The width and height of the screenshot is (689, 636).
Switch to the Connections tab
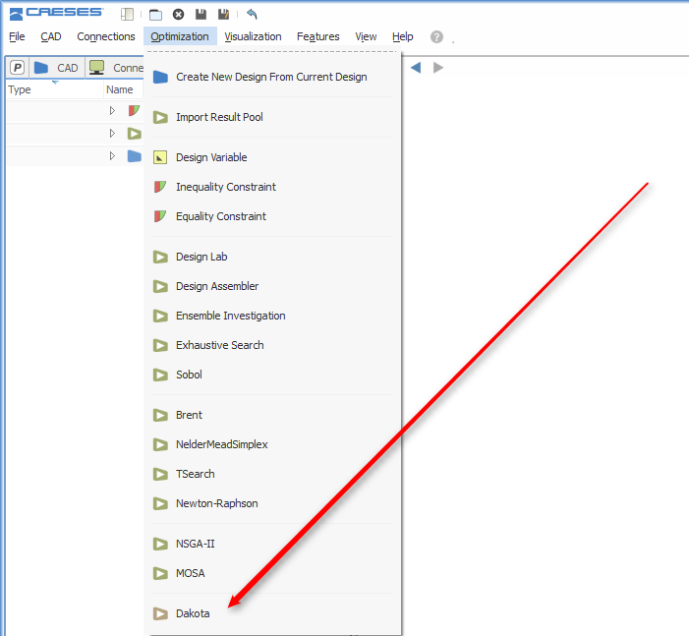[x=115, y=68]
